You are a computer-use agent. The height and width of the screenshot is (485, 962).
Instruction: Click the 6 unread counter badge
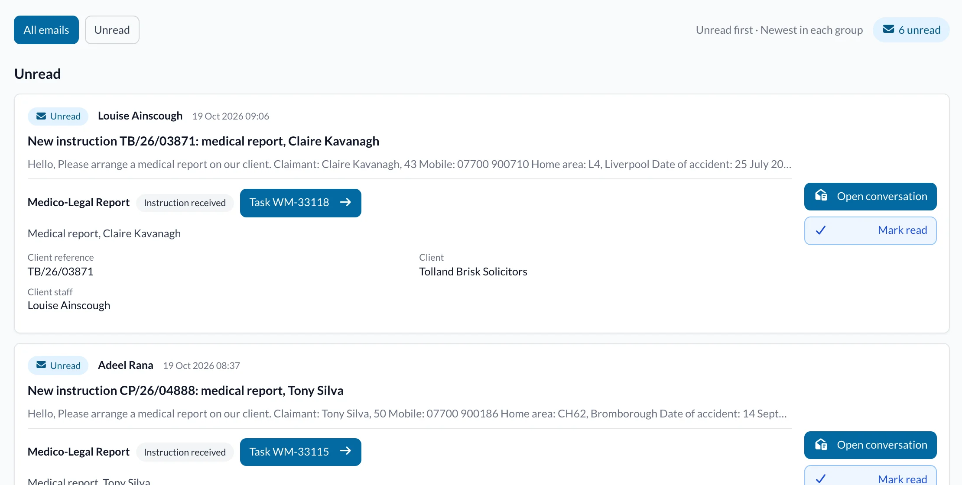911,30
